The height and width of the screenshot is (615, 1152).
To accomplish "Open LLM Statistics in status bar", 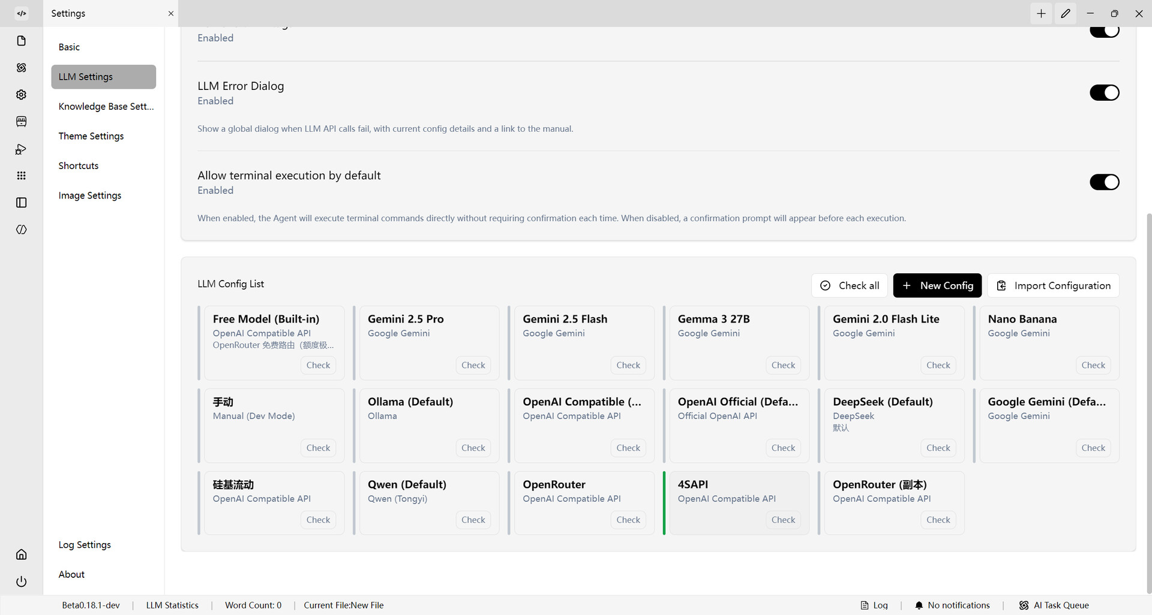I will click(172, 605).
